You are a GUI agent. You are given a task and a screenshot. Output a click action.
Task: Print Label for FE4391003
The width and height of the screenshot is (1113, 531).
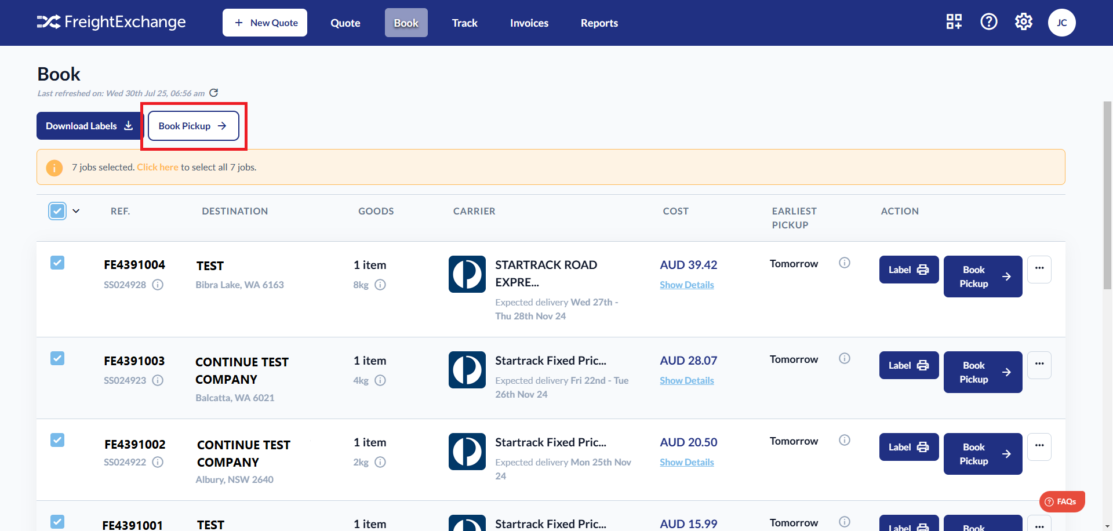909,365
